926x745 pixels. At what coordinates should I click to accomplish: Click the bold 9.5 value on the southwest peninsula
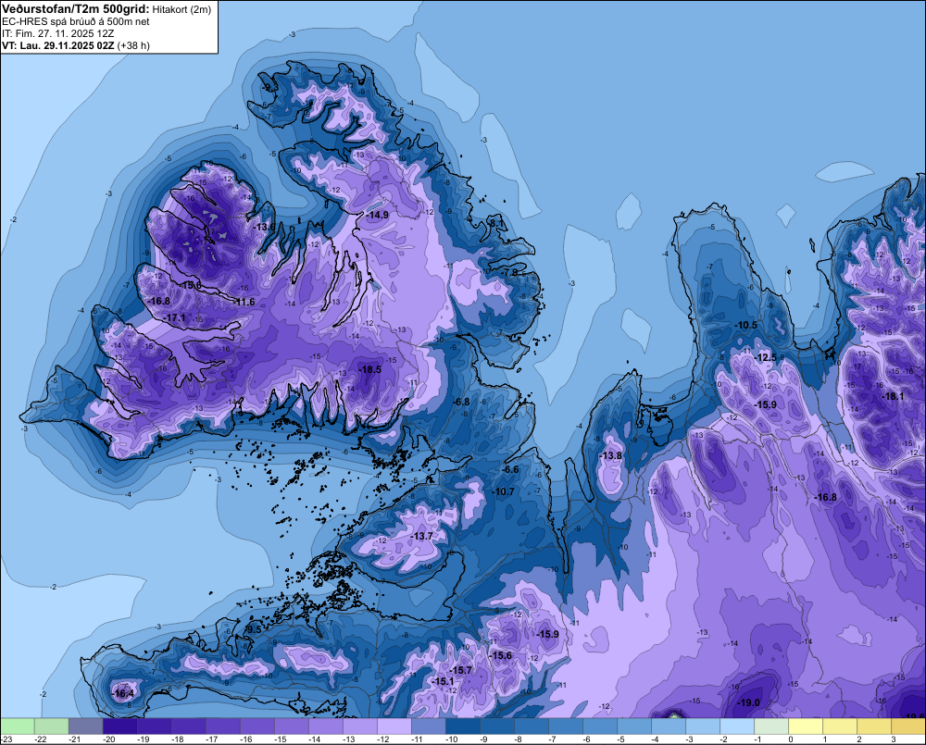(254, 629)
